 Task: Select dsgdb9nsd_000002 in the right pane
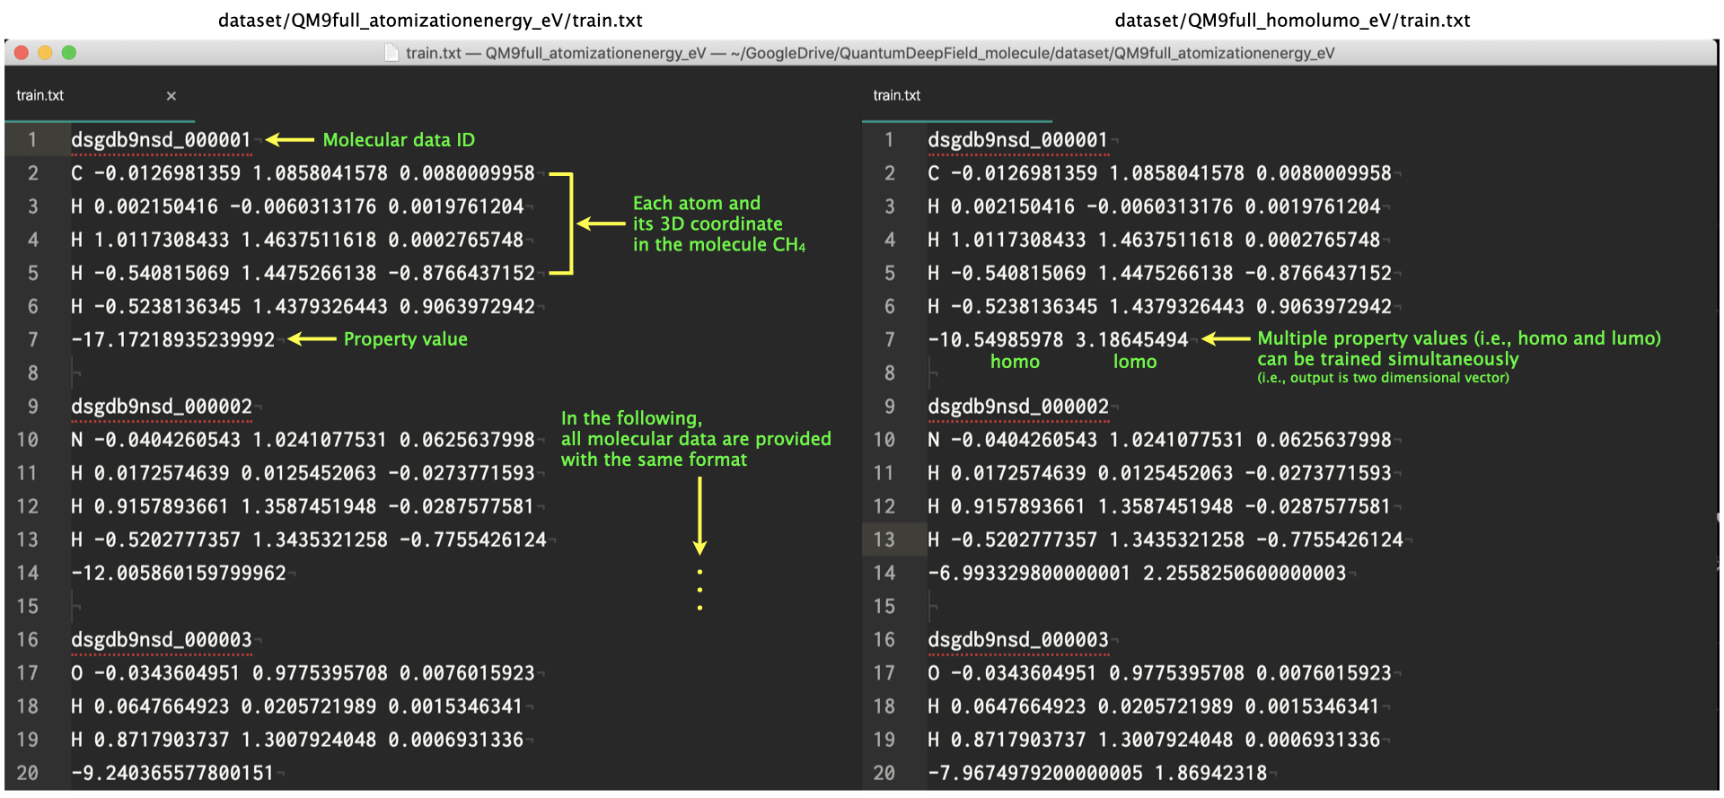click(x=1018, y=407)
